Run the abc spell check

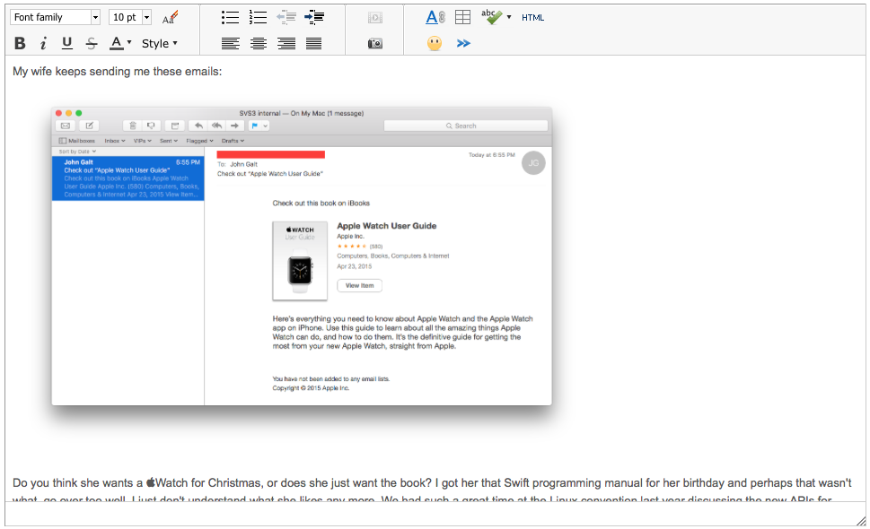pos(492,17)
